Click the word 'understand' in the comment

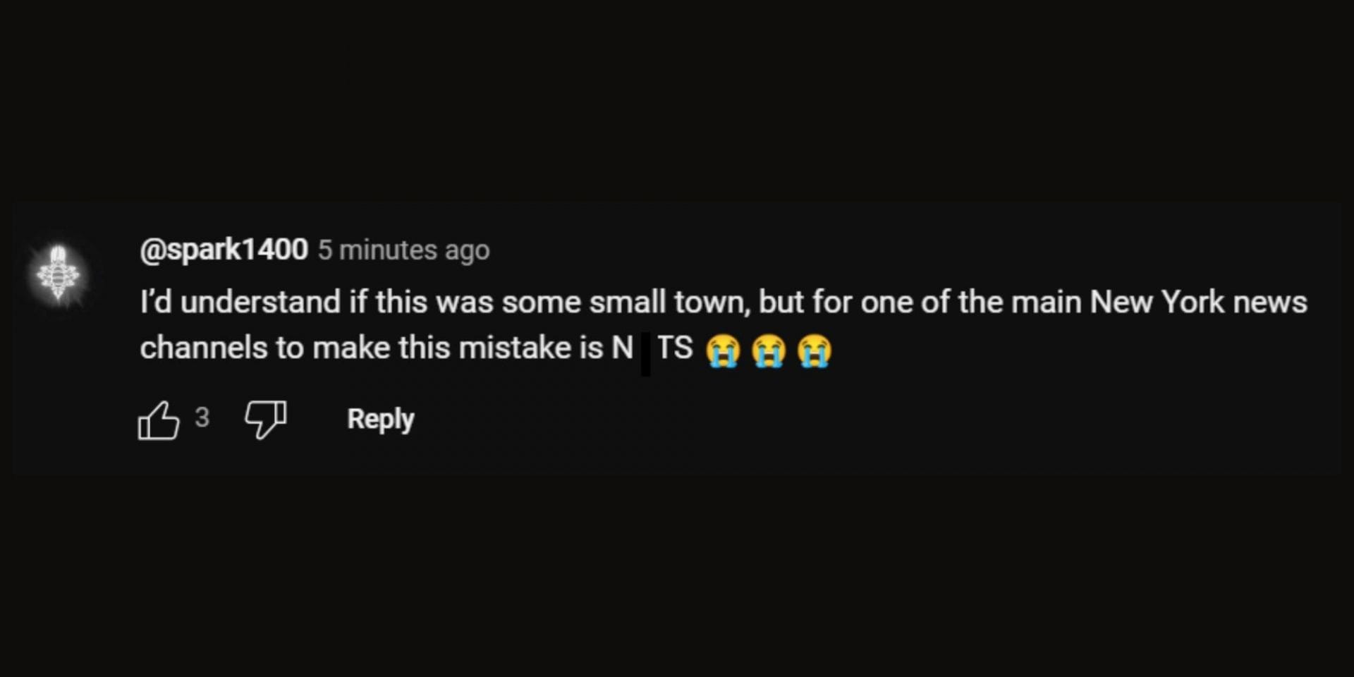pos(261,302)
